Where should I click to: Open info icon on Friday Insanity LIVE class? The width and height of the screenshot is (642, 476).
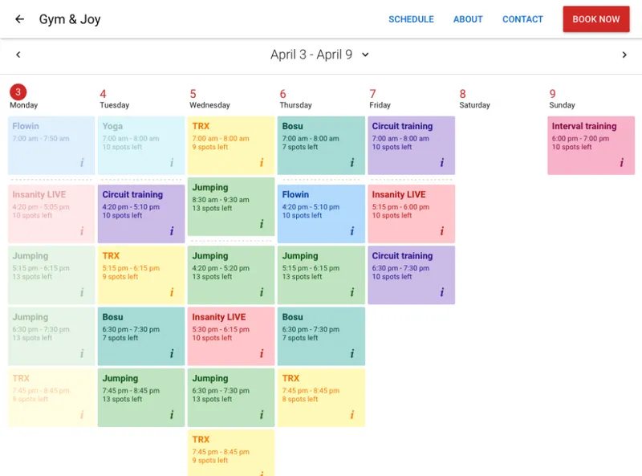coord(442,231)
